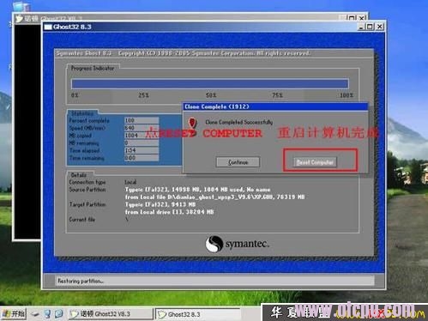Click the Speed value field showing 640
428x321 pixels.
pyautogui.click(x=142, y=128)
